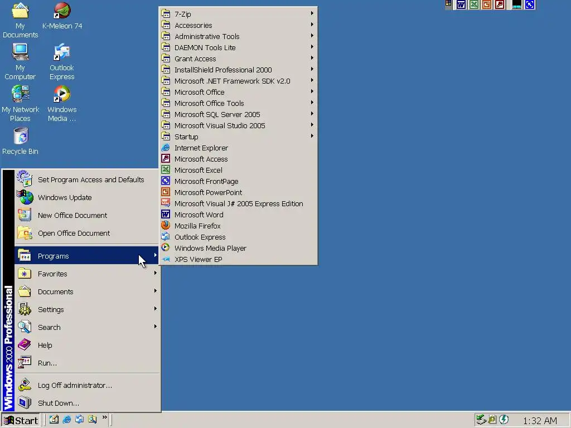The image size is (571, 428).
Task: Open Set Program Access and Defaults
Action: [88, 179]
